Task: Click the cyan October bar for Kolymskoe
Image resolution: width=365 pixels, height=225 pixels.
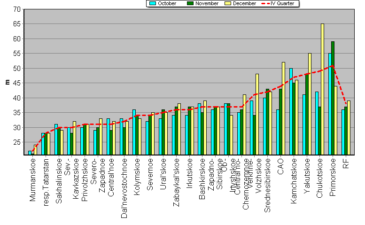Action: pos(134,132)
